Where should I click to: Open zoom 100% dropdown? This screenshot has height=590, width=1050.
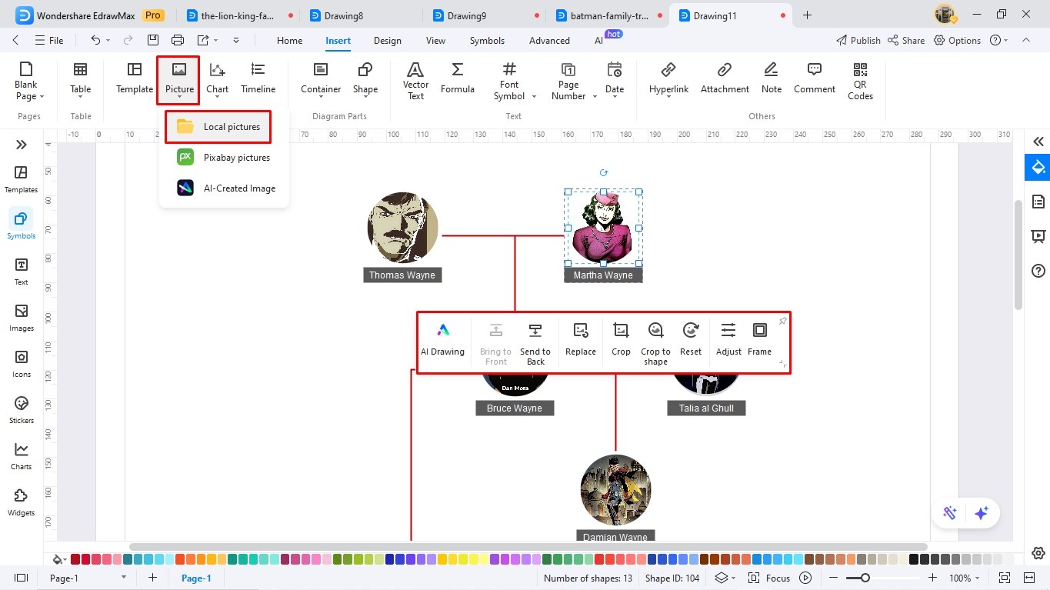click(x=978, y=578)
